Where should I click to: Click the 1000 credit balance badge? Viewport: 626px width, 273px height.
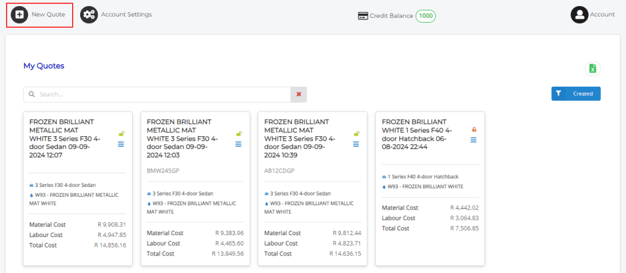(425, 16)
